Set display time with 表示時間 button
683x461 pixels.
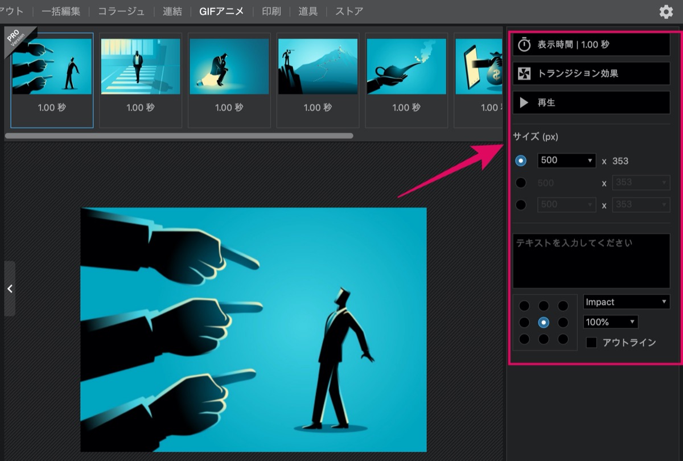point(591,44)
